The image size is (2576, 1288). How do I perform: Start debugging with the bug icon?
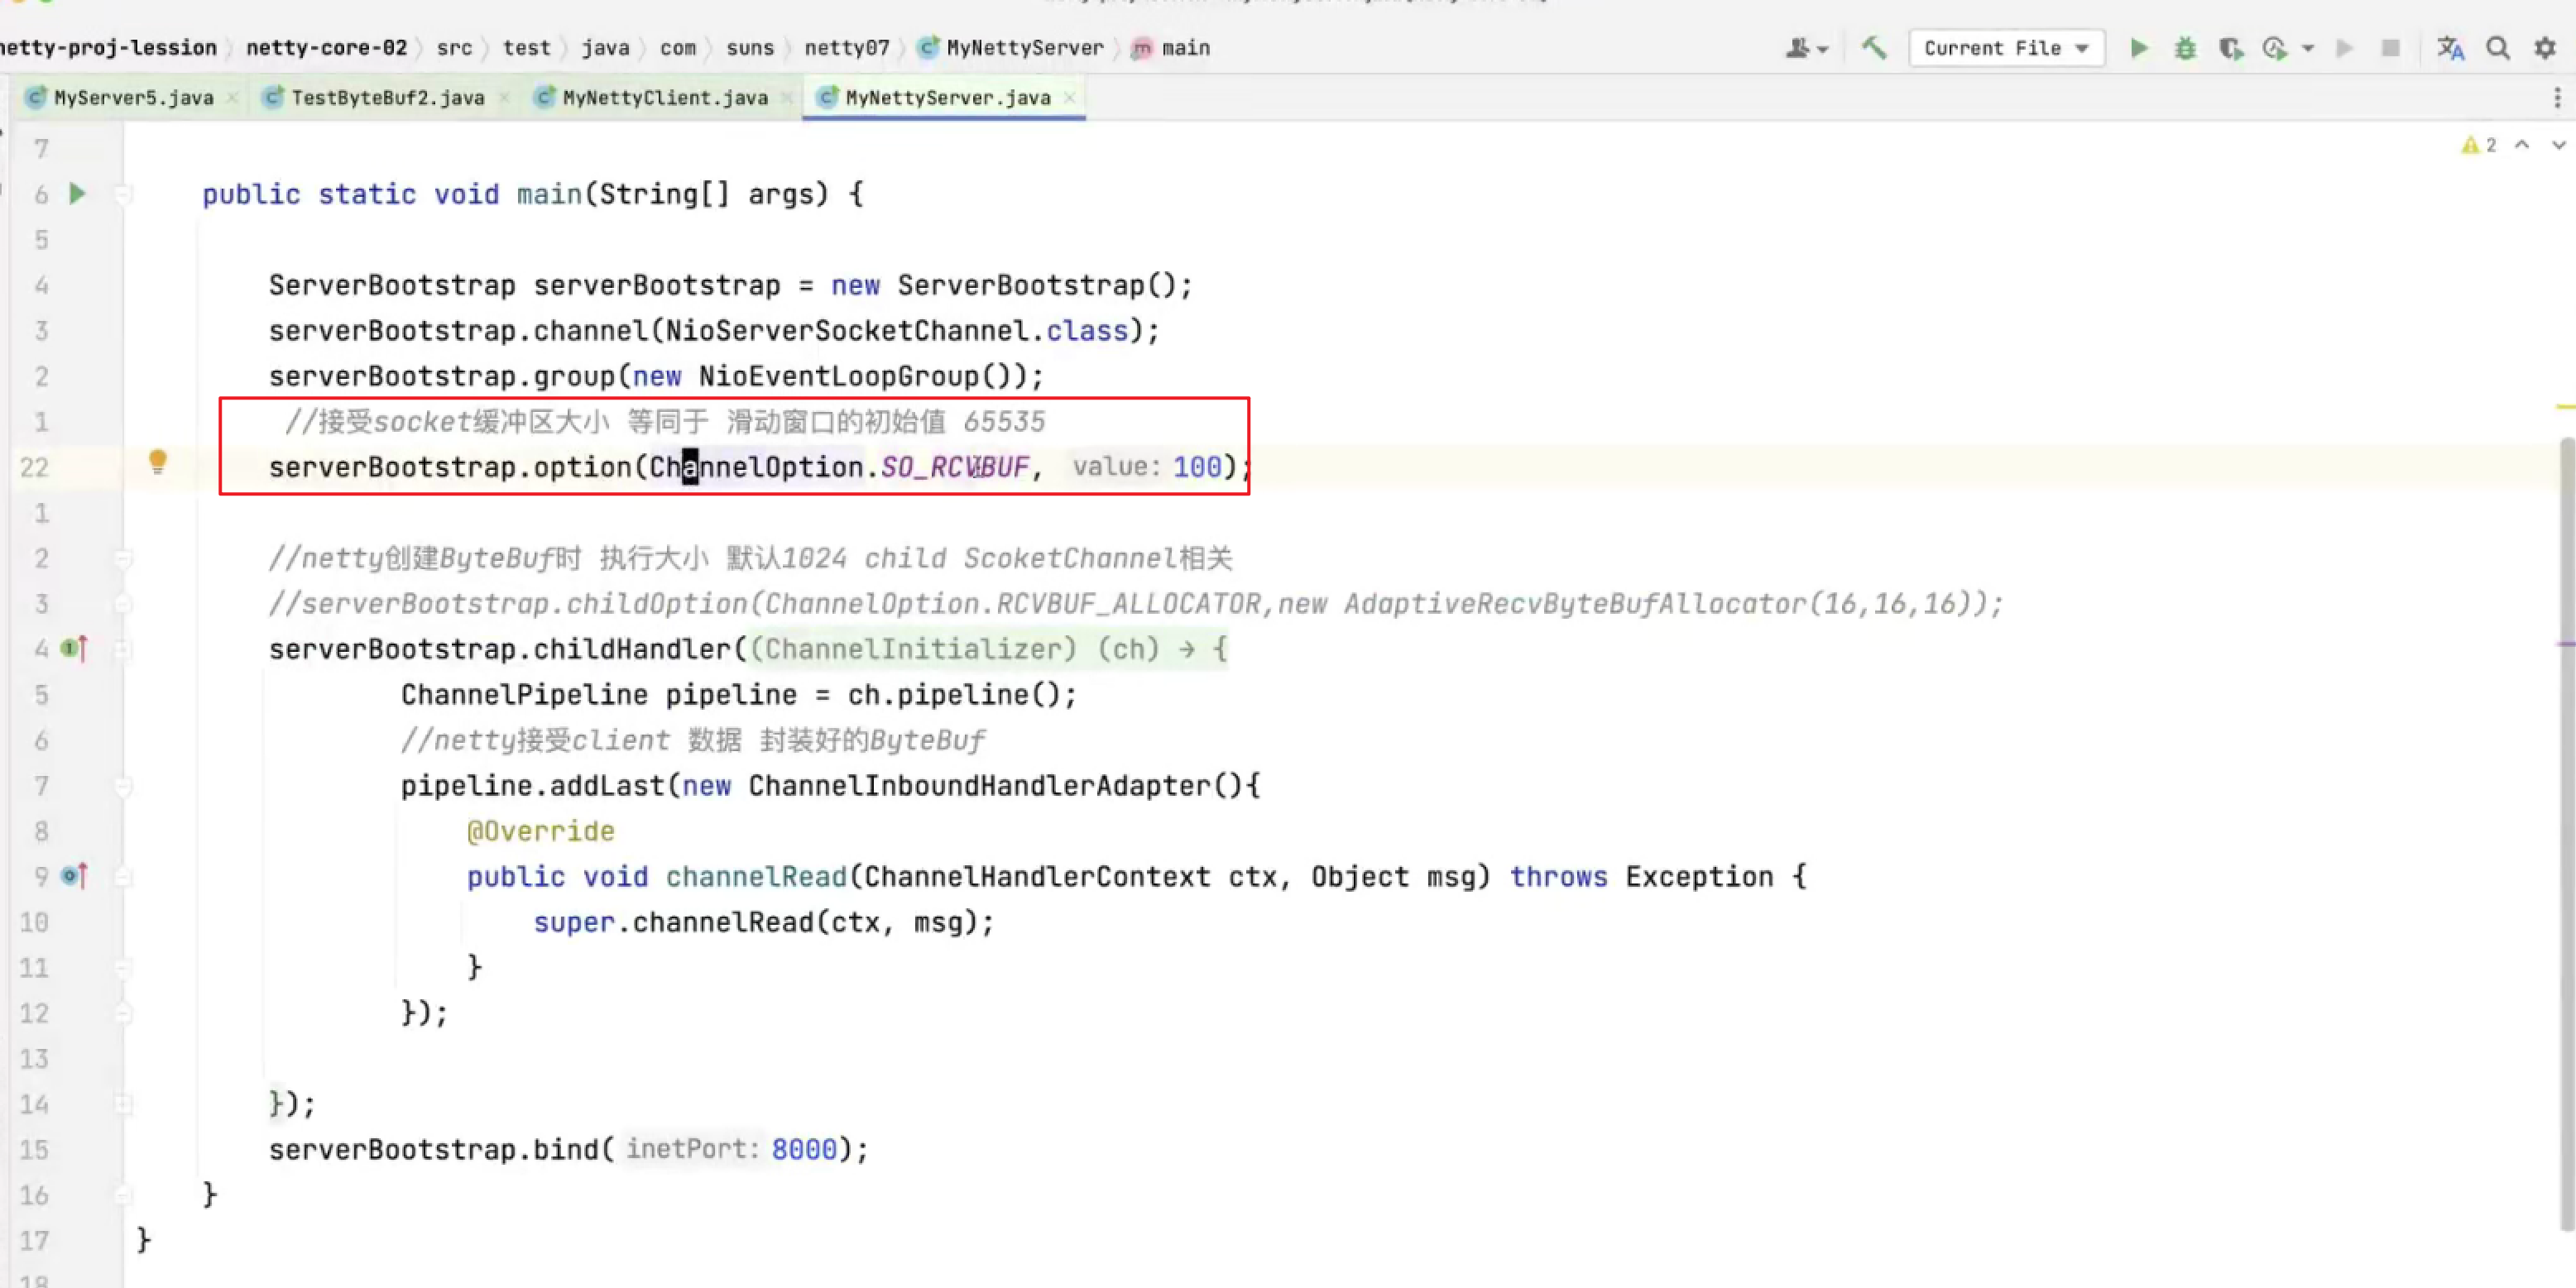(x=2185, y=48)
